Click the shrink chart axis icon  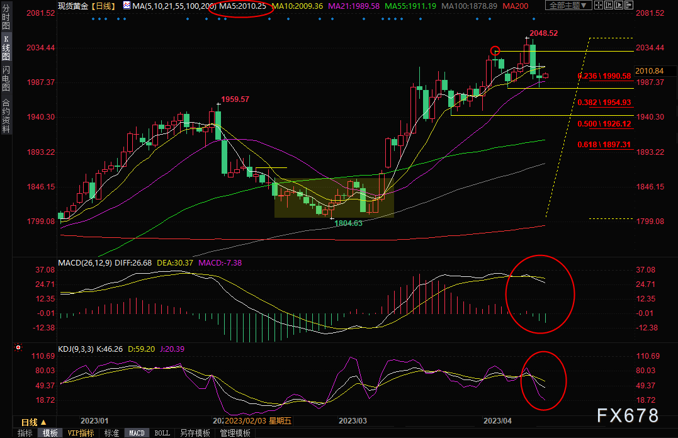(x=609, y=5)
